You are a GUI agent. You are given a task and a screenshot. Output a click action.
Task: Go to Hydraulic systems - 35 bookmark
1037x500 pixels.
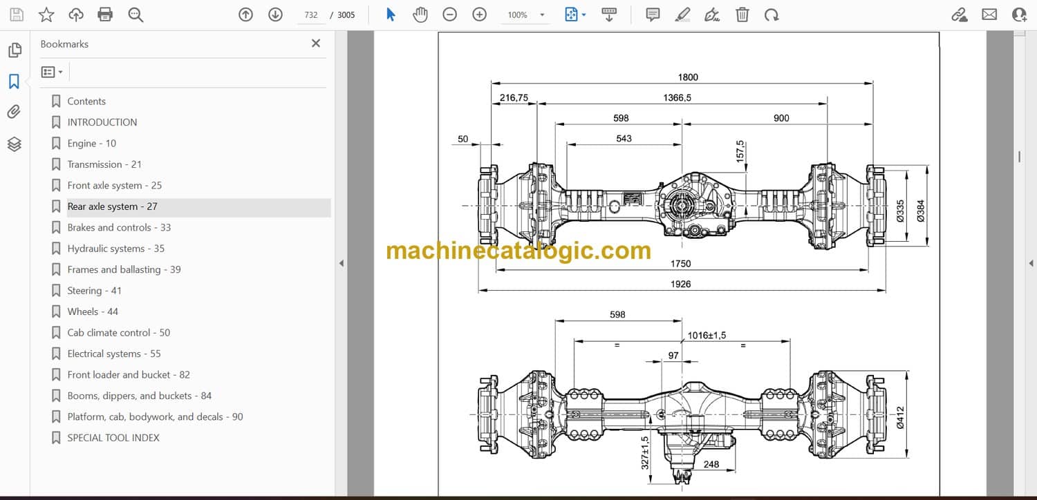coord(116,249)
